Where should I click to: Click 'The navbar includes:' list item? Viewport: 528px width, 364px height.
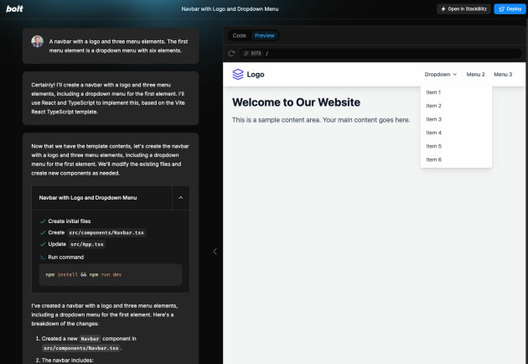[x=67, y=361]
